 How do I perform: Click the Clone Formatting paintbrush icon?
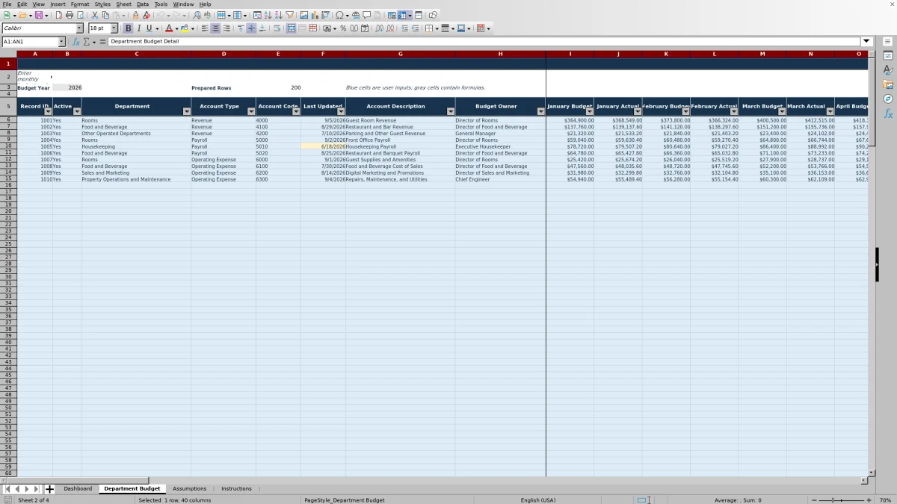(135, 15)
